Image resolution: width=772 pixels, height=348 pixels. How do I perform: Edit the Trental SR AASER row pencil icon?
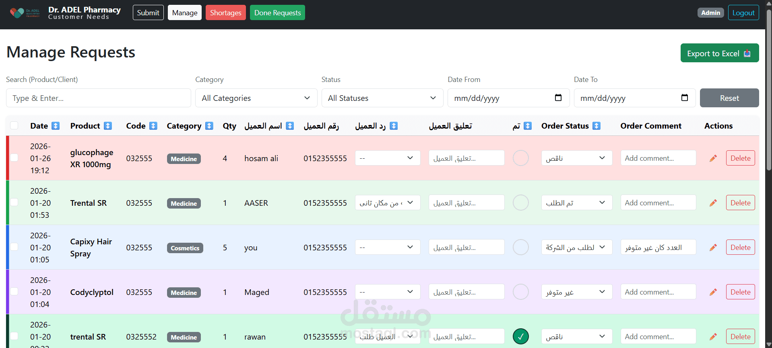point(713,203)
